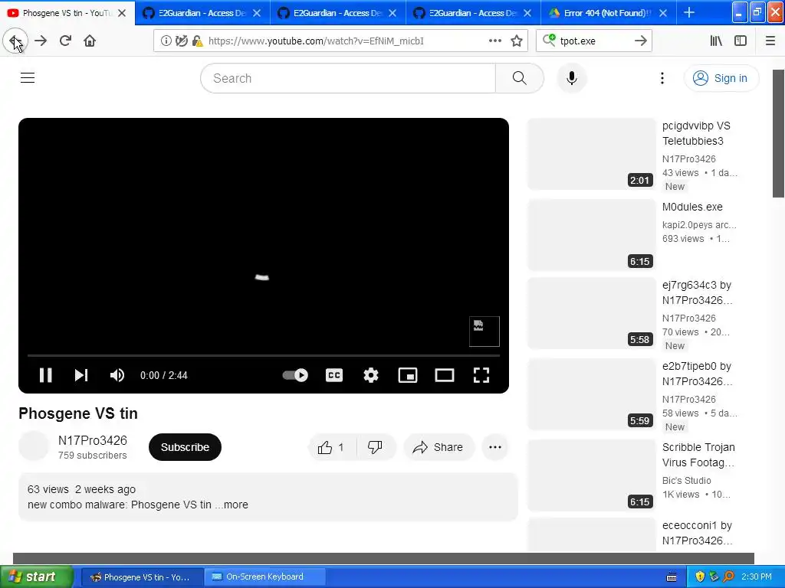Subscribe to N17Pro3426
This screenshot has height=588, width=785.
[185, 447]
